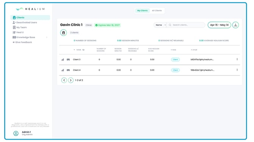Click the search magnifier icon

click(170, 25)
